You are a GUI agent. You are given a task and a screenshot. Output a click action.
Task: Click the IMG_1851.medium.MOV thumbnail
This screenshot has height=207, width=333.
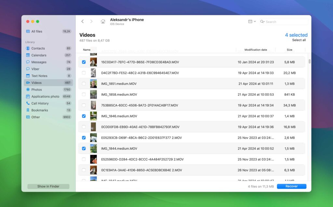[93, 84]
